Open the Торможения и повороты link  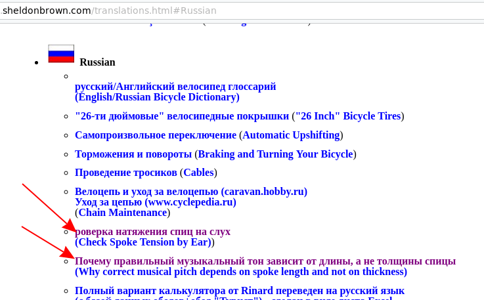pos(133,154)
